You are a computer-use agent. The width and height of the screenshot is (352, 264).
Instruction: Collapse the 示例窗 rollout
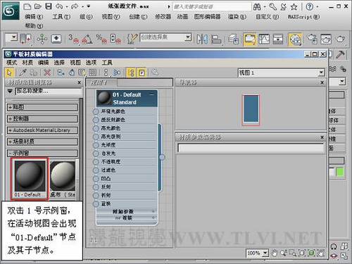(x=42, y=153)
